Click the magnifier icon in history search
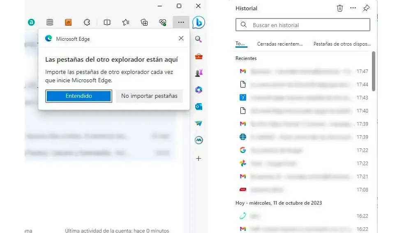Image resolution: width=411 pixels, height=233 pixels. point(243,25)
